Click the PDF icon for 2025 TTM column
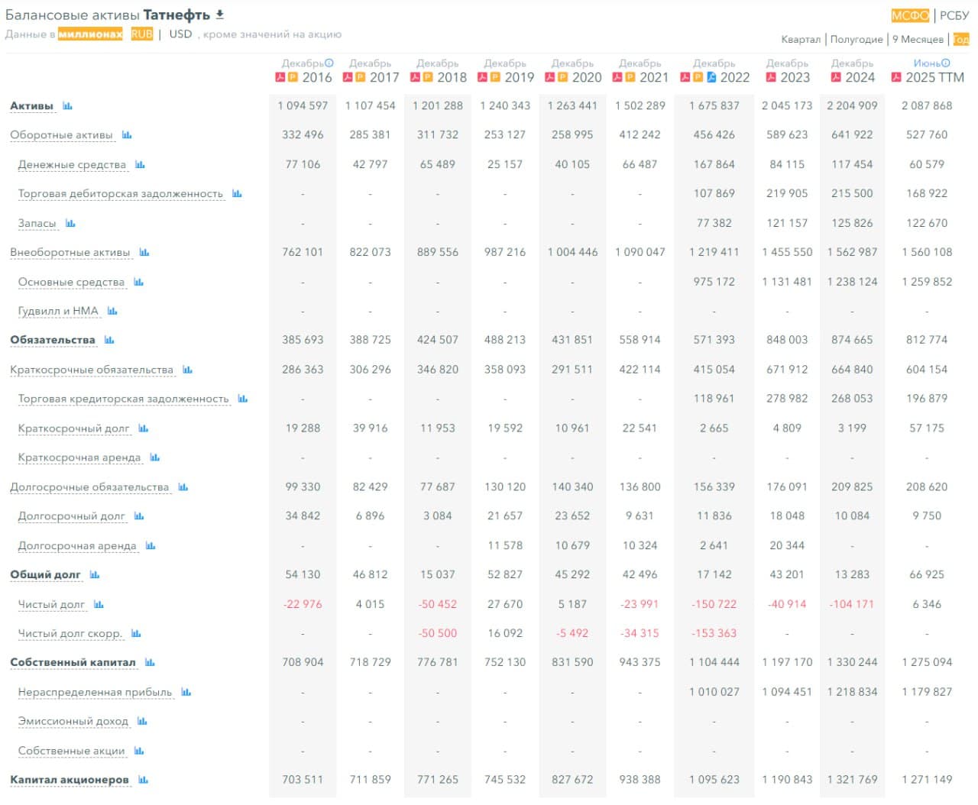 (x=895, y=77)
